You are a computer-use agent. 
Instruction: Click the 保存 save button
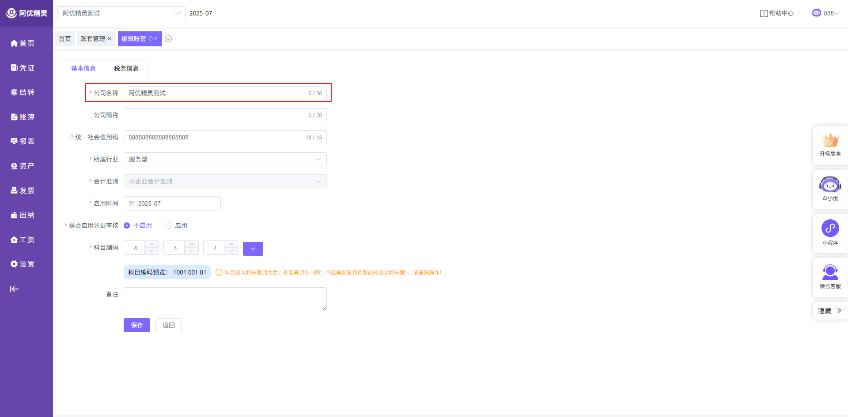[137, 325]
